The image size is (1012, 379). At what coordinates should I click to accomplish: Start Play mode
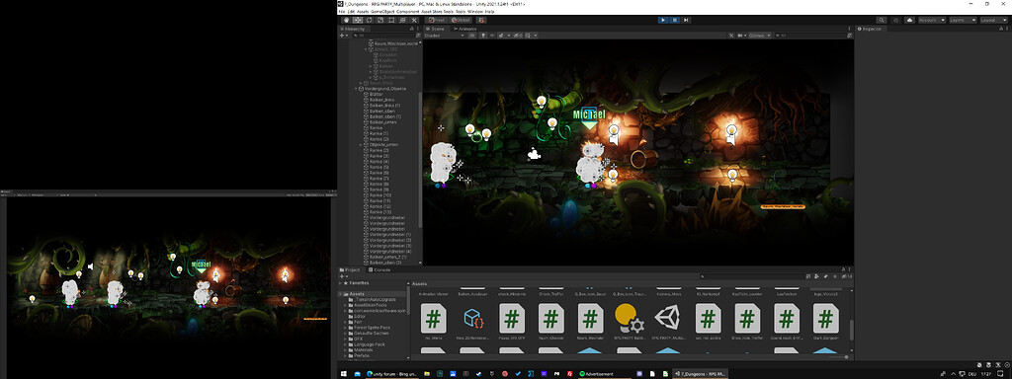pos(663,20)
